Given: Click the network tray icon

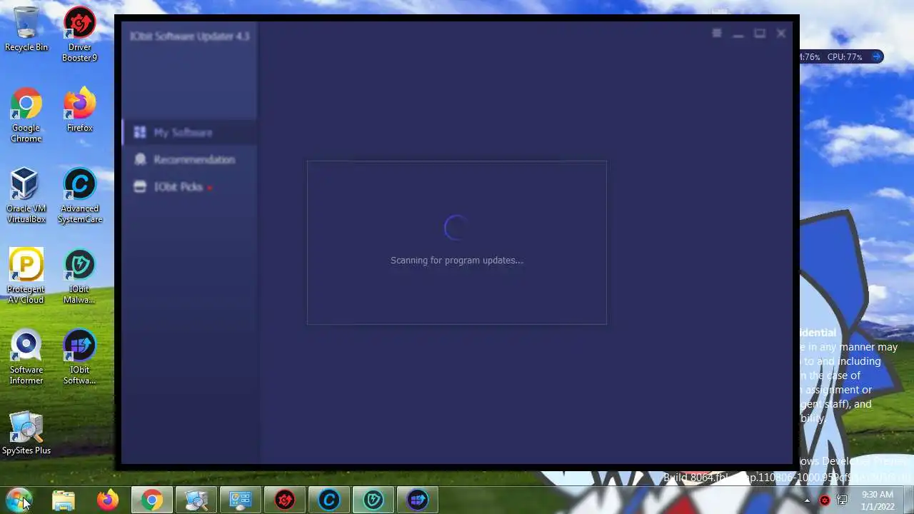Looking at the screenshot, I should (842, 500).
